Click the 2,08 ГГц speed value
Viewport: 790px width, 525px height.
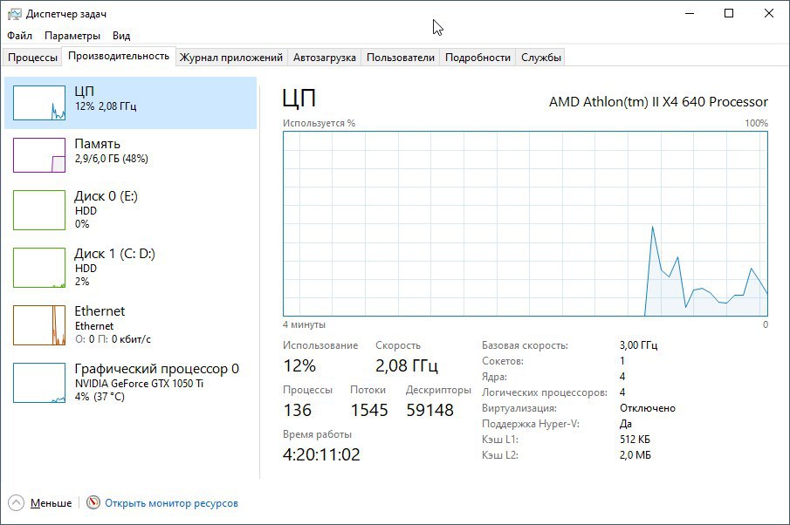tap(407, 366)
